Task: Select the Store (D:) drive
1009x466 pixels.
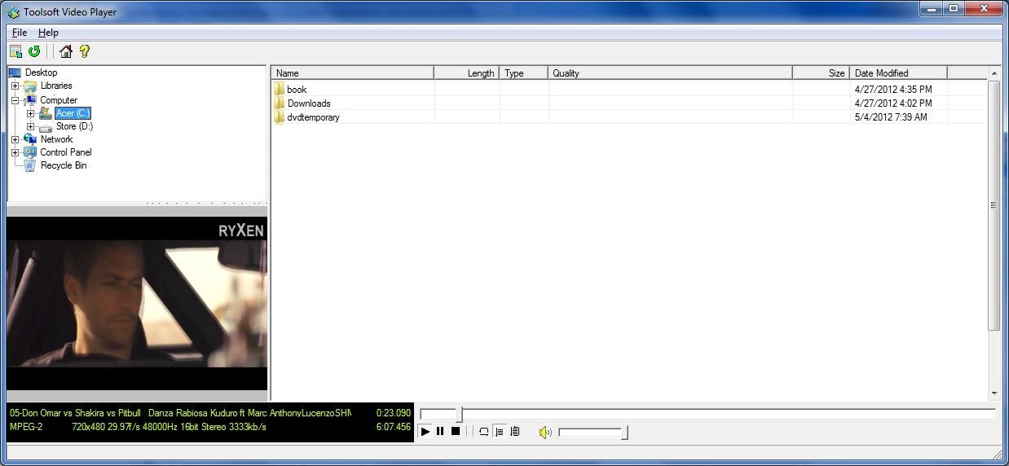Action: coord(74,126)
